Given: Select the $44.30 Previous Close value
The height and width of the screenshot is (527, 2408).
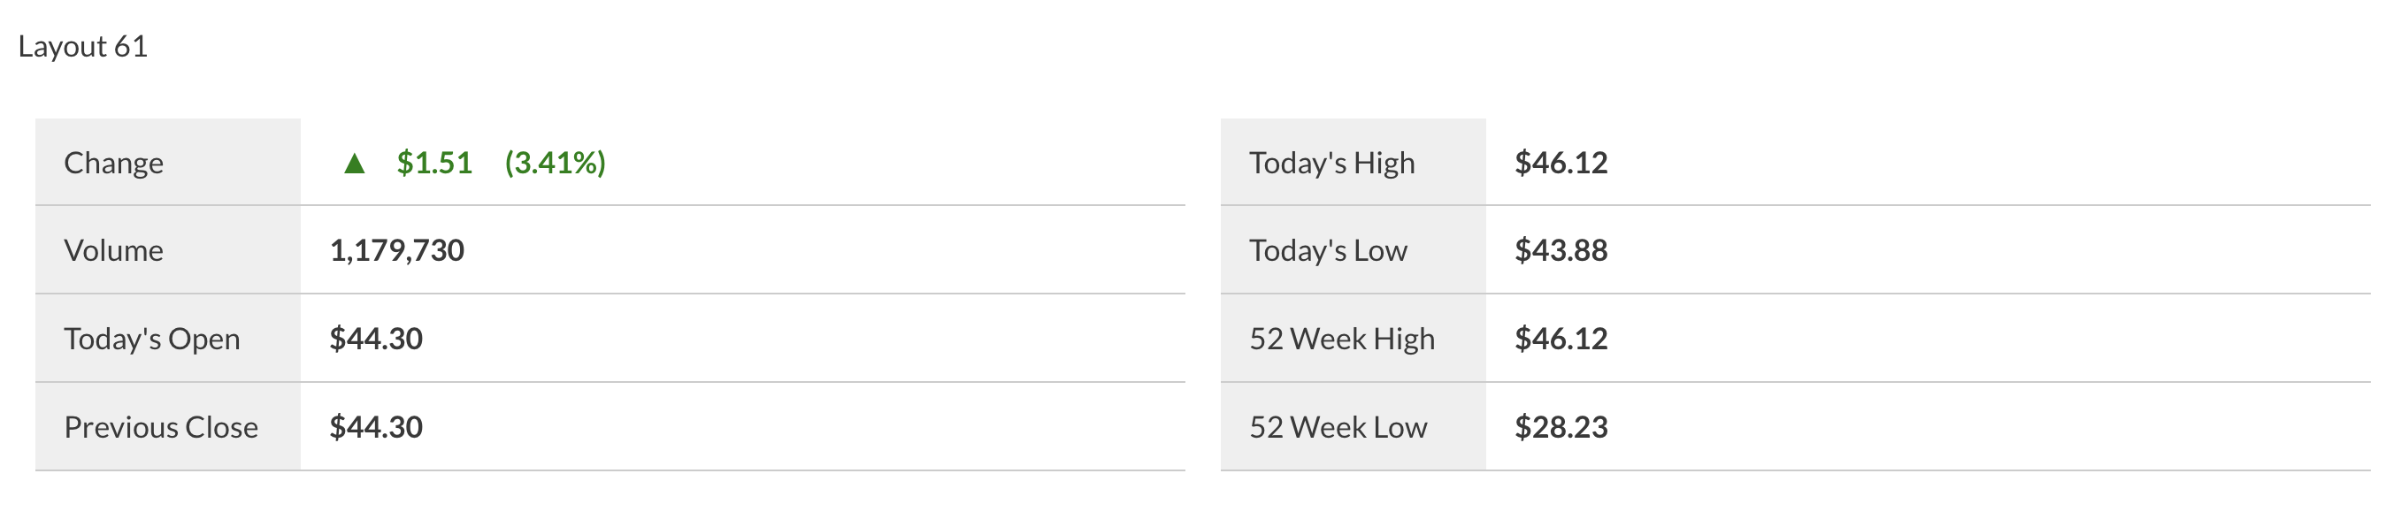Looking at the screenshot, I should point(376,427).
